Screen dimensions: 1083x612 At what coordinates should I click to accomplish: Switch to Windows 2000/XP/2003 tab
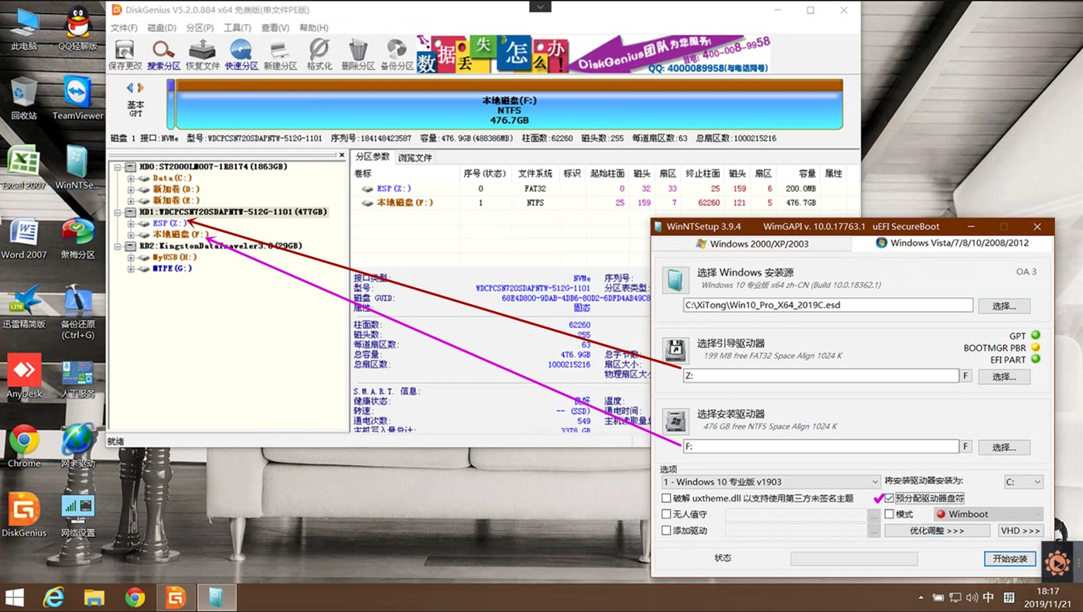(x=751, y=243)
